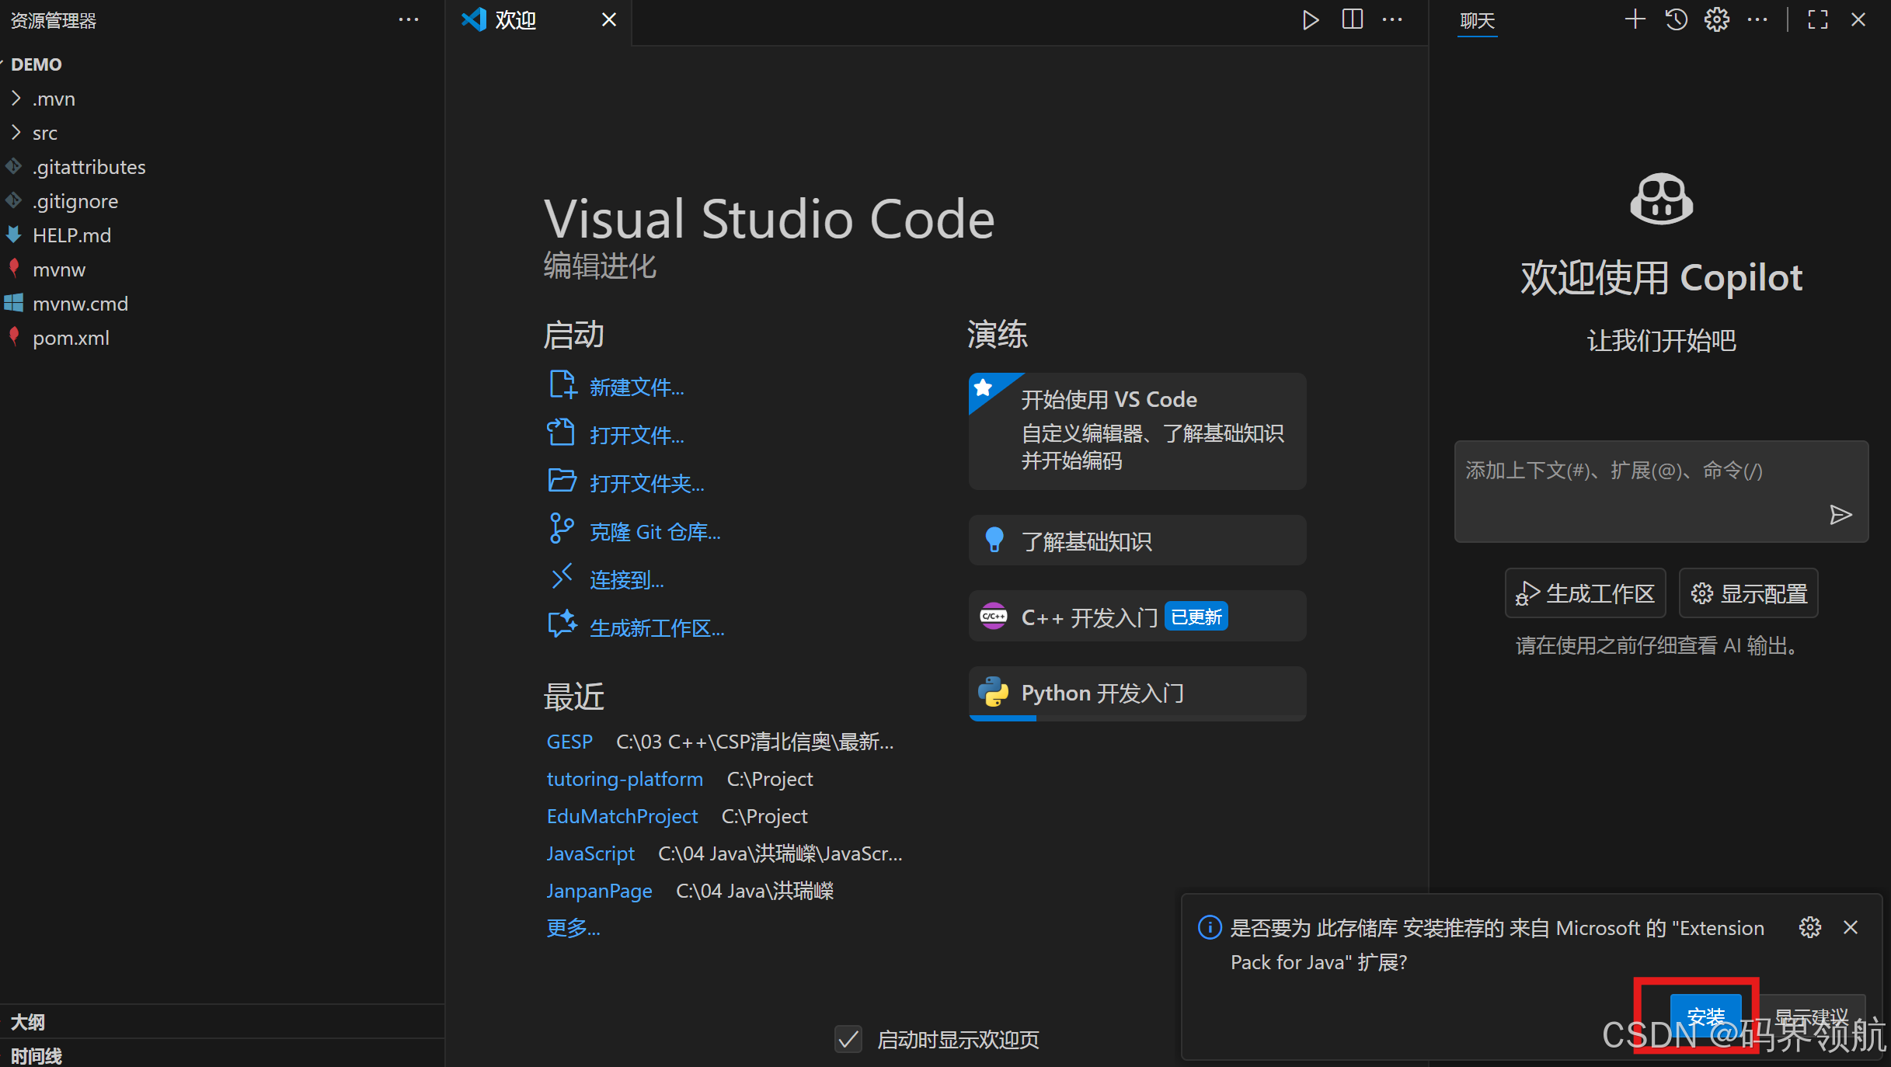Open 开始使用 VS Code walkthrough card
This screenshot has height=1067, width=1891.
[1137, 431]
